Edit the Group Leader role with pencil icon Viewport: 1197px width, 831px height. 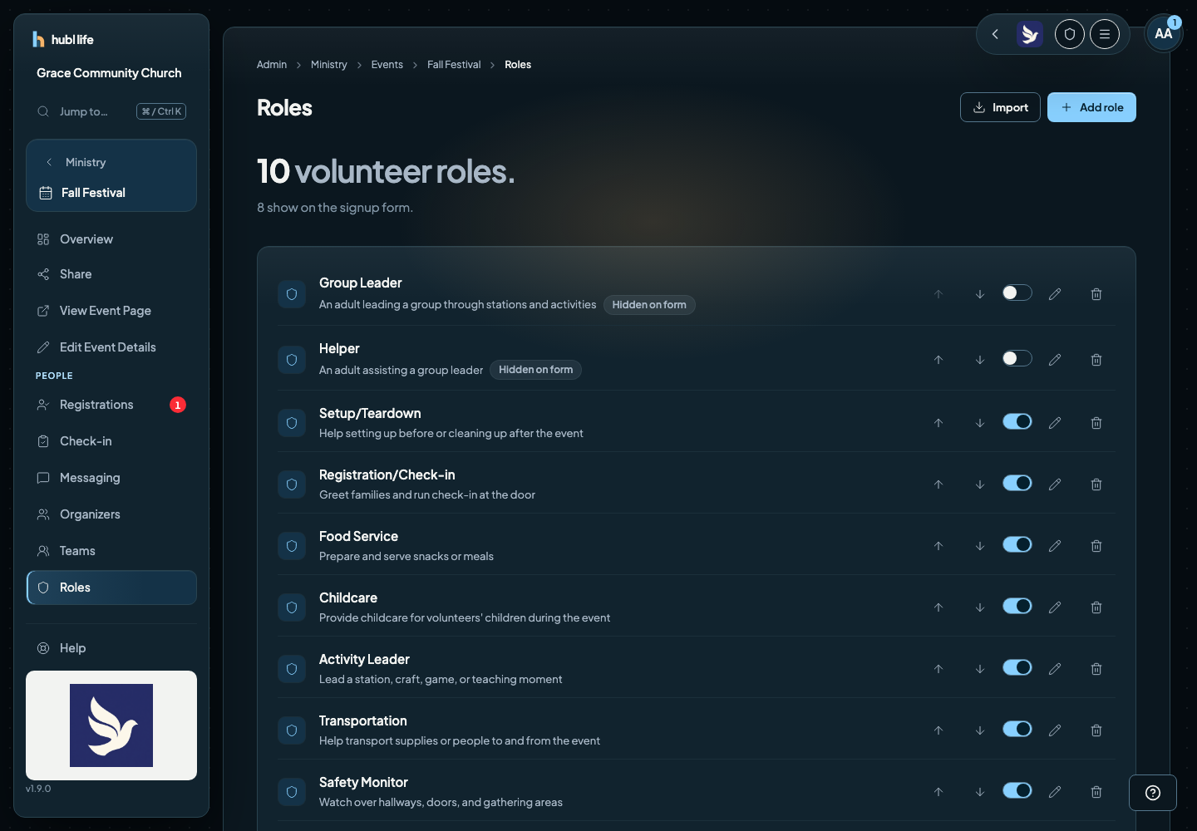1055,294
